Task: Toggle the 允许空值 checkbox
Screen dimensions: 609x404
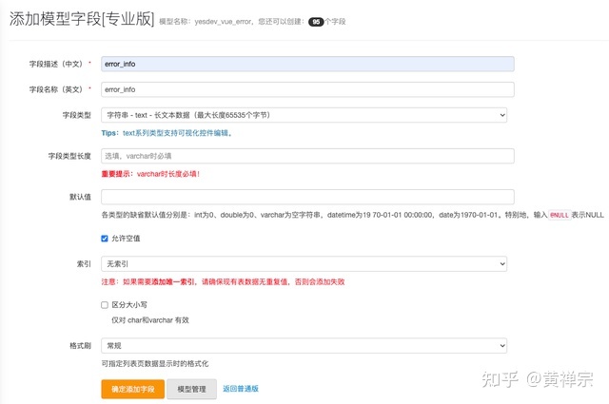Action: click(x=105, y=239)
